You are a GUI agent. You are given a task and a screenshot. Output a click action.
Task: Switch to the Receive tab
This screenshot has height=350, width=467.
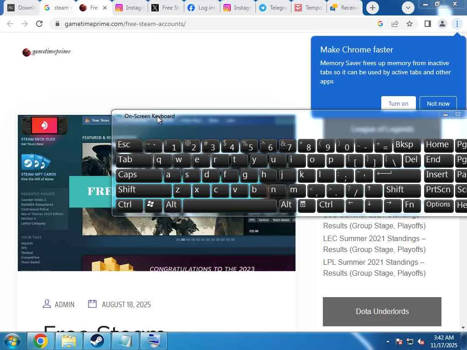pyautogui.click(x=345, y=8)
